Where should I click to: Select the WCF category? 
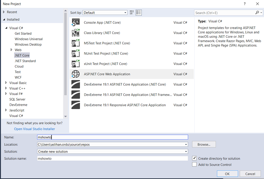coord(18,77)
